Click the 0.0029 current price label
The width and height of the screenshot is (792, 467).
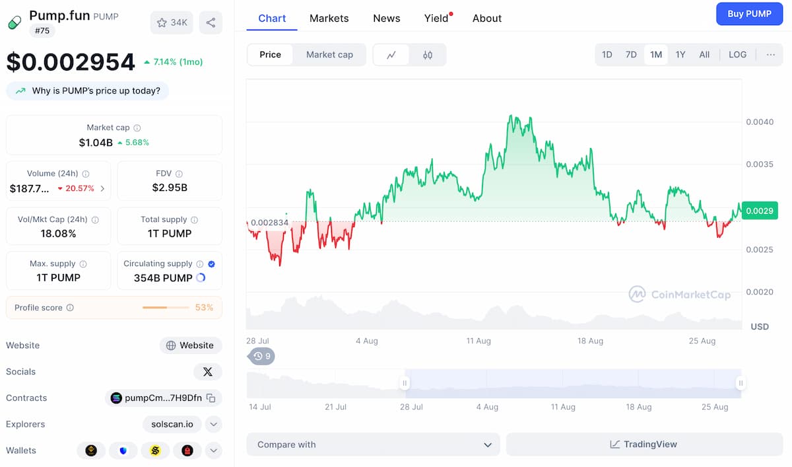760,211
